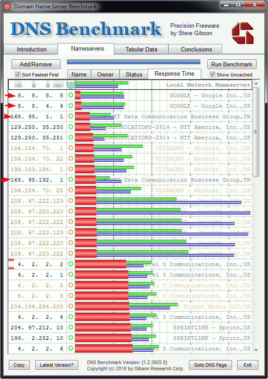Click status icon of 168.95.1.1 row
Screen dimensions: 268x379
click(x=70, y=116)
